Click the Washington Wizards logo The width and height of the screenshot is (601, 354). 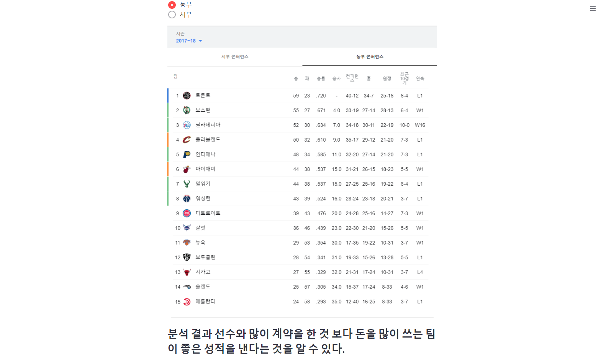pyautogui.click(x=187, y=198)
